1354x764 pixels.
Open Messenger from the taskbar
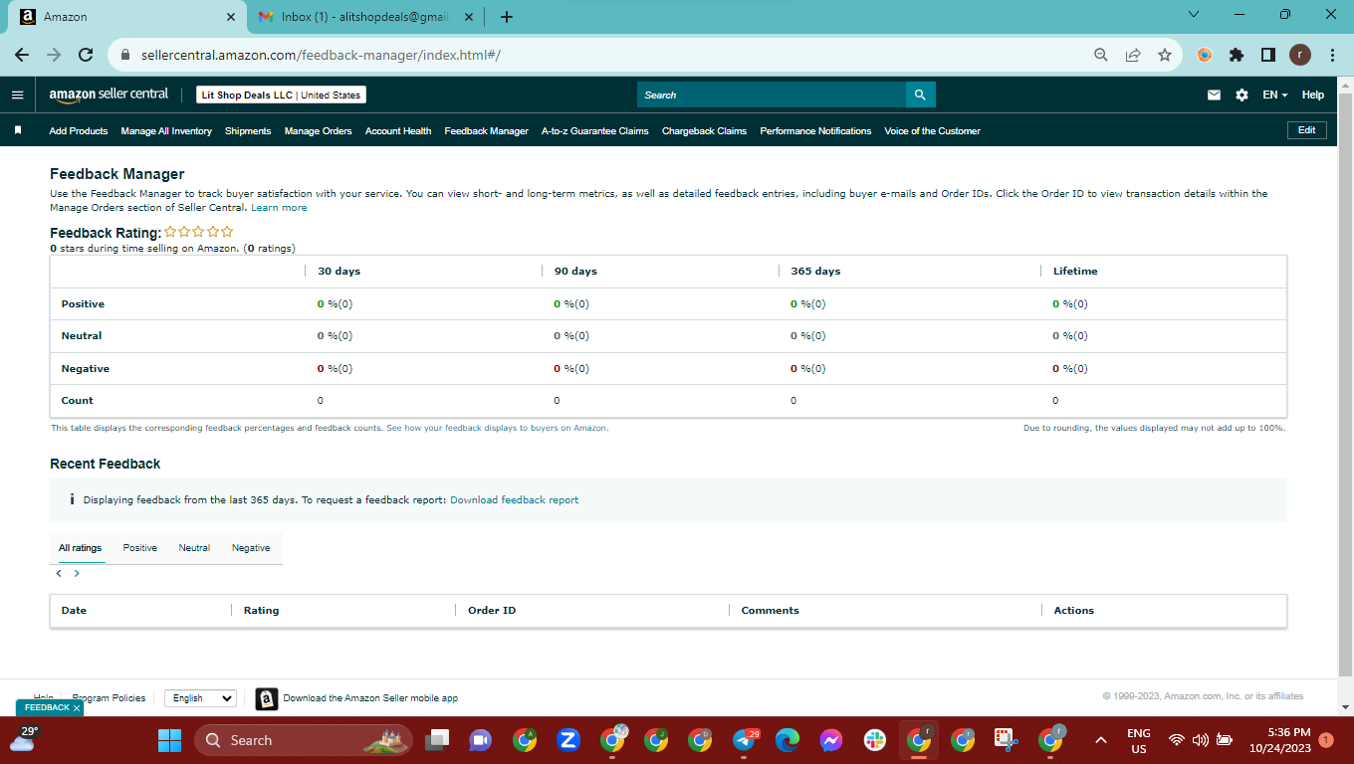(x=831, y=740)
